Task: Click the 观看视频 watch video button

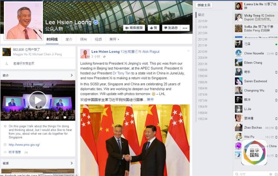Action: click(x=134, y=28)
